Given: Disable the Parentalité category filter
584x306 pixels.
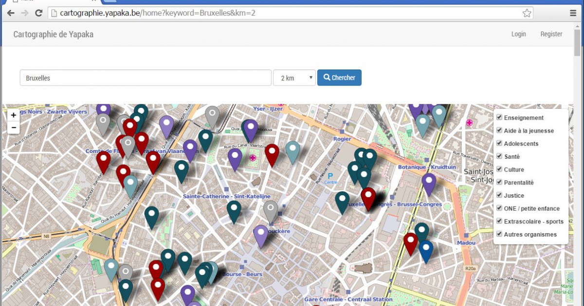Looking at the screenshot, I should (x=499, y=182).
